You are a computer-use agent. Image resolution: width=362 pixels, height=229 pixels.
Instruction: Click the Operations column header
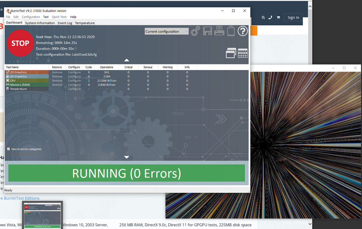pos(107,67)
